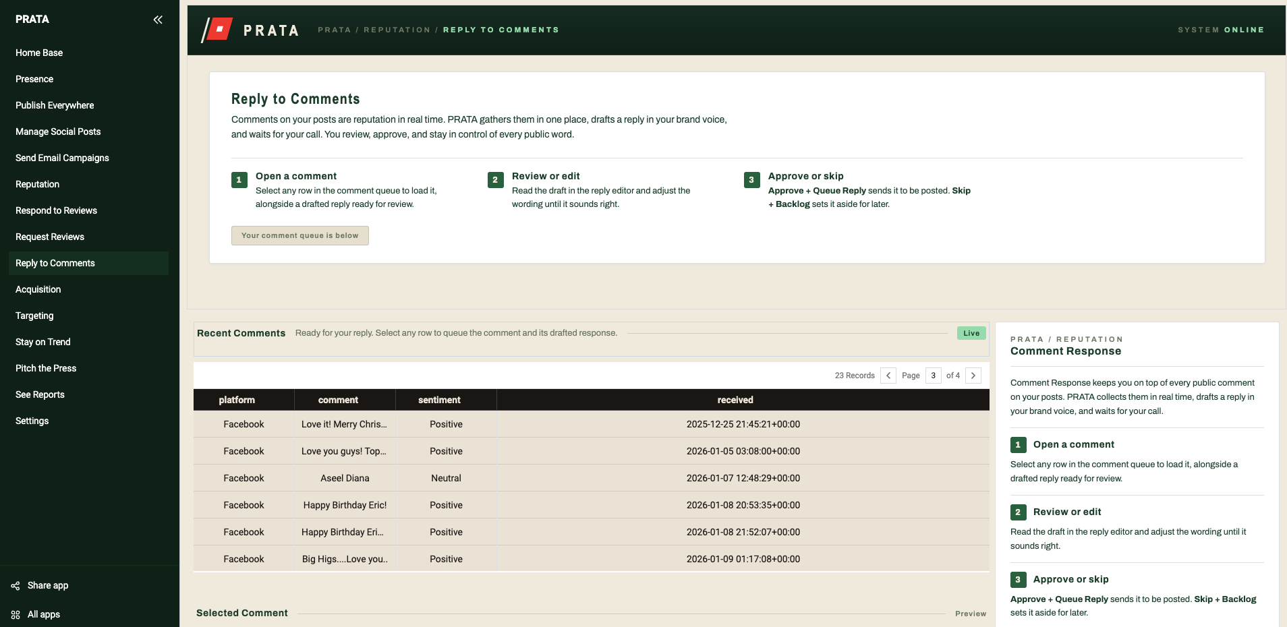This screenshot has width=1287, height=627.
Task: Open Request Reviews page
Action: coord(88,237)
